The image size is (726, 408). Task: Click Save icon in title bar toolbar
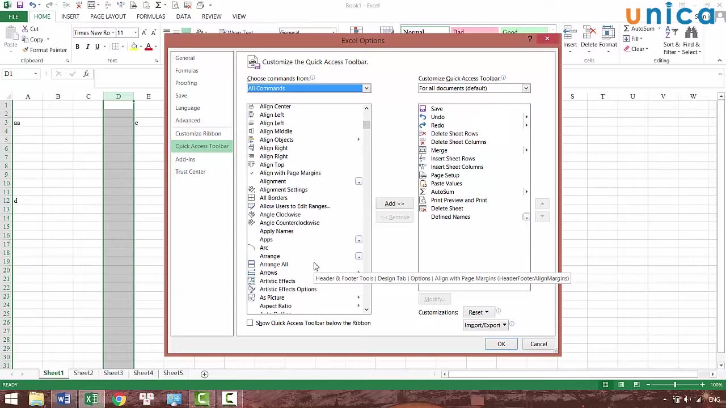pyautogui.click(x=20, y=5)
